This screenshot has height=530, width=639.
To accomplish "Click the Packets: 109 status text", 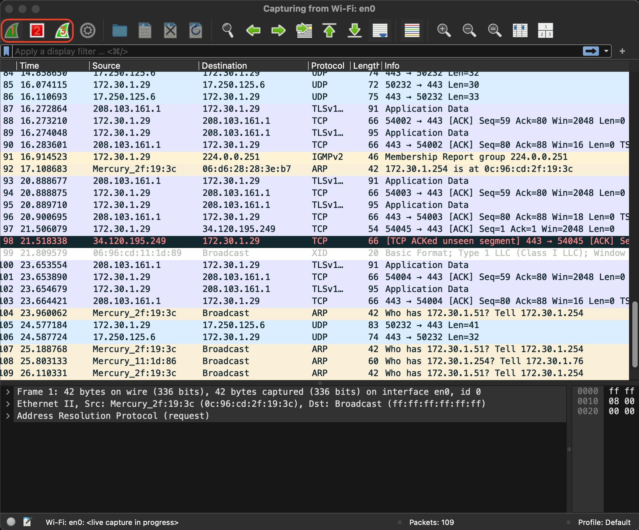I will pyautogui.click(x=431, y=522).
